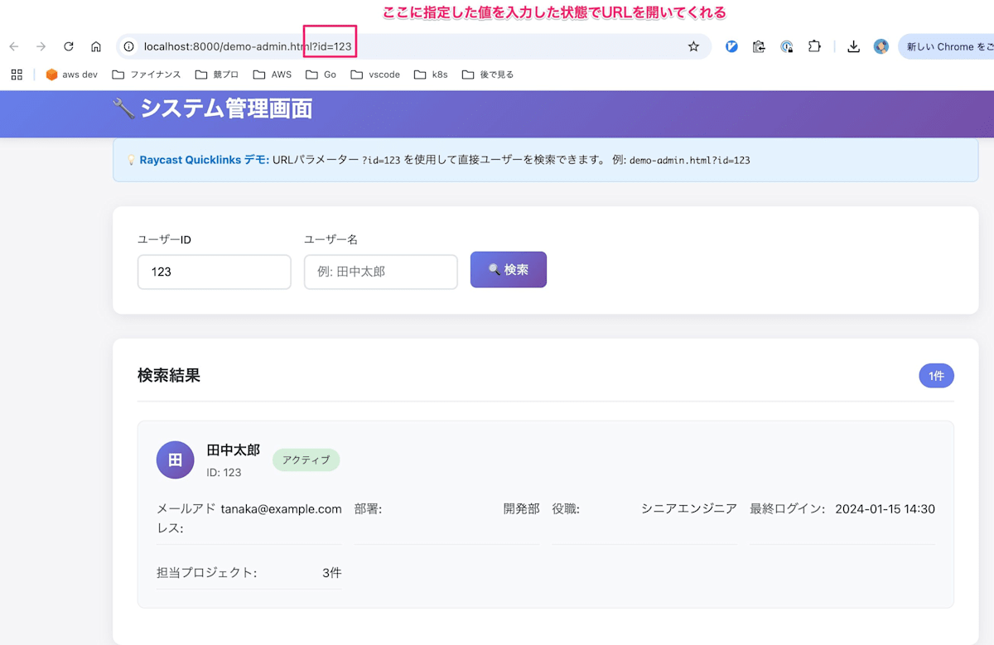994x645 pixels.
Task: Select the ID: 123 text
Action: 224,472
